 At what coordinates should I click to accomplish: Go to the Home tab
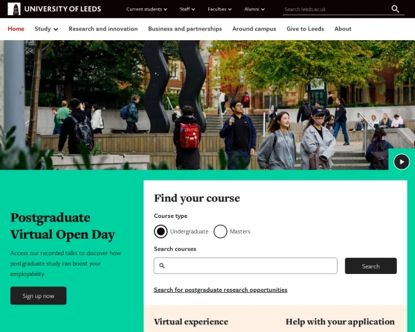(16, 29)
